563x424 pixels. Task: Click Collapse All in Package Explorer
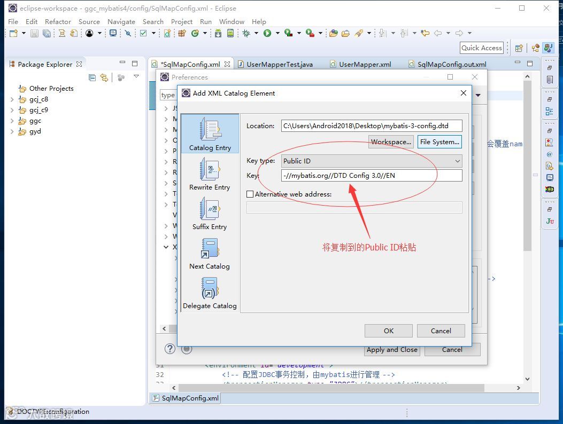(x=92, y=77)
